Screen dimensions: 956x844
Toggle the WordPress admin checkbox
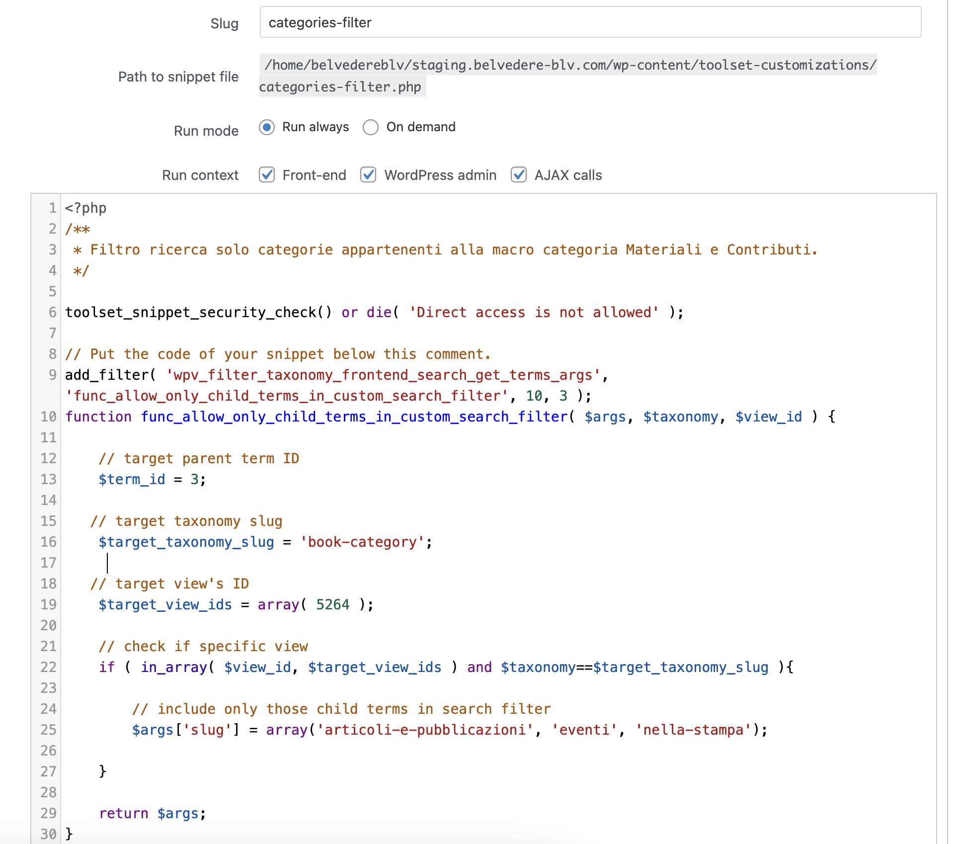368,175
